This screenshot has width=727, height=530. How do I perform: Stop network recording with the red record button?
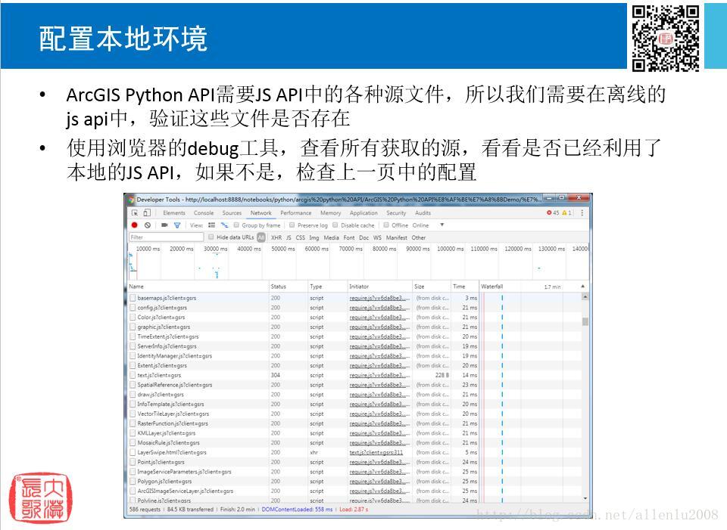click(x=135, y=225)
